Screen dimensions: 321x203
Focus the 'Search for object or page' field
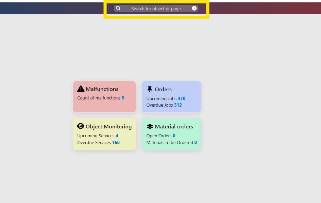pos(156,9)
